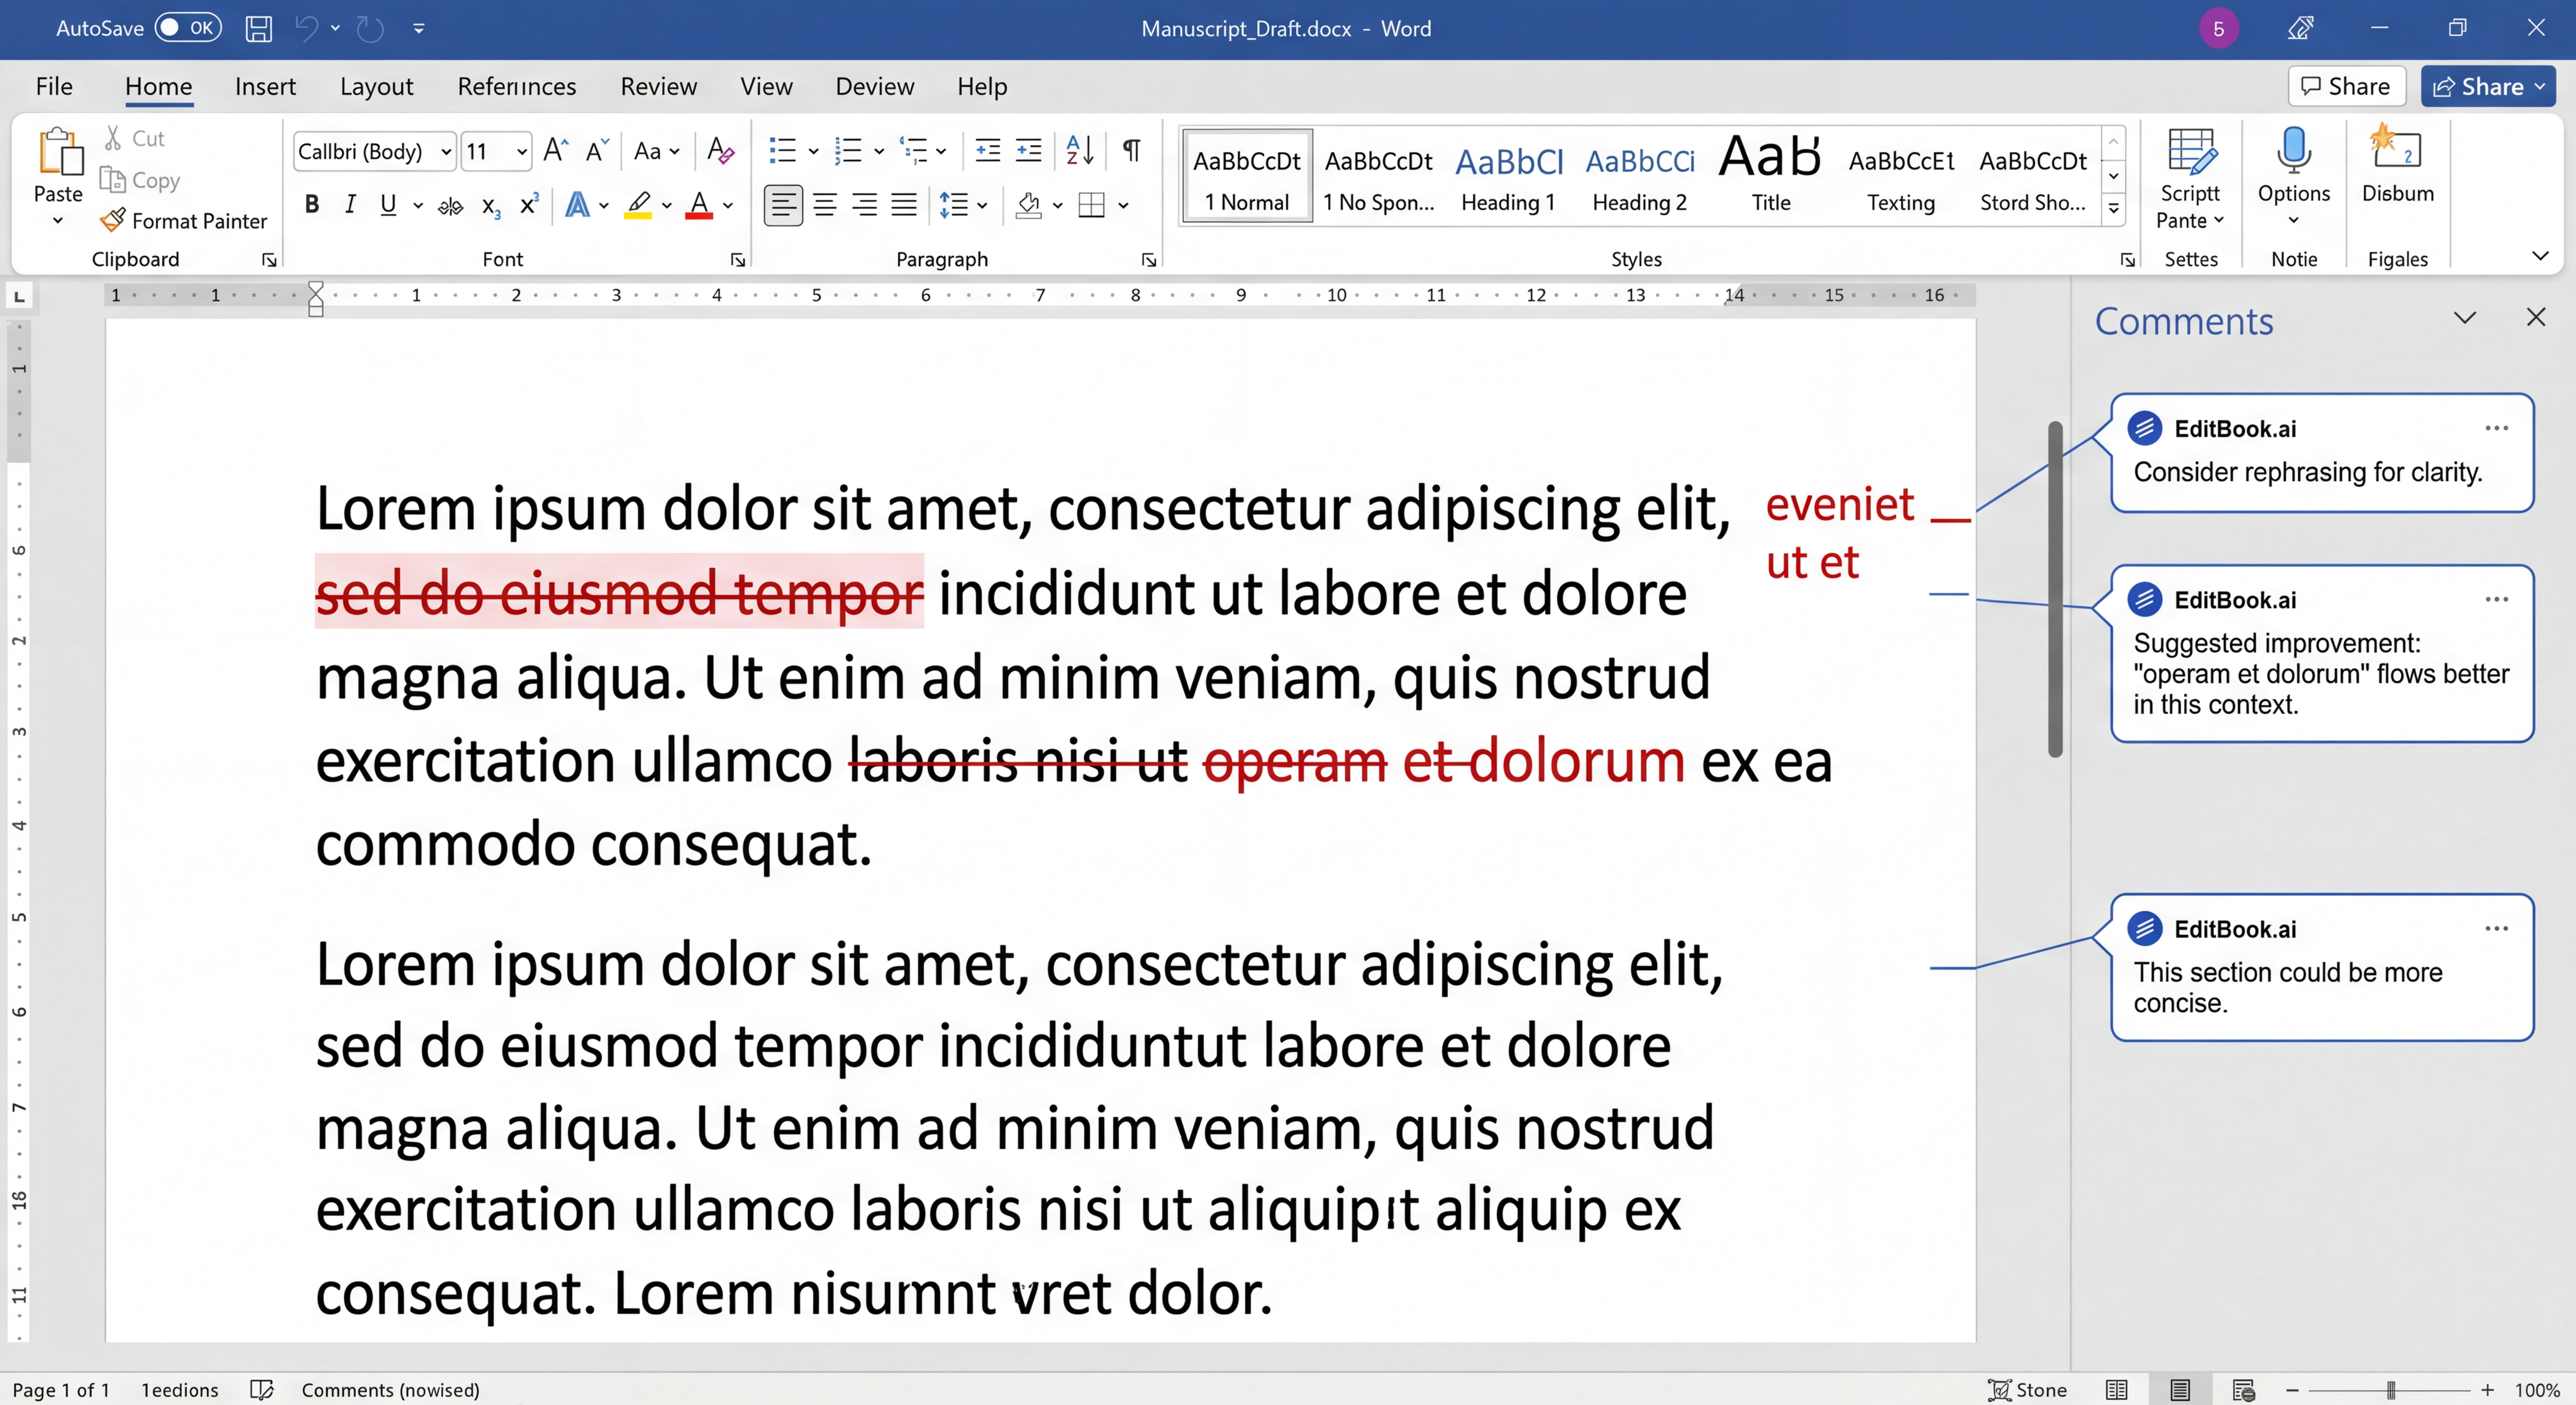Open Paragraph dialog launcher
2576x1405 pixels.
tap(1149, 260)
